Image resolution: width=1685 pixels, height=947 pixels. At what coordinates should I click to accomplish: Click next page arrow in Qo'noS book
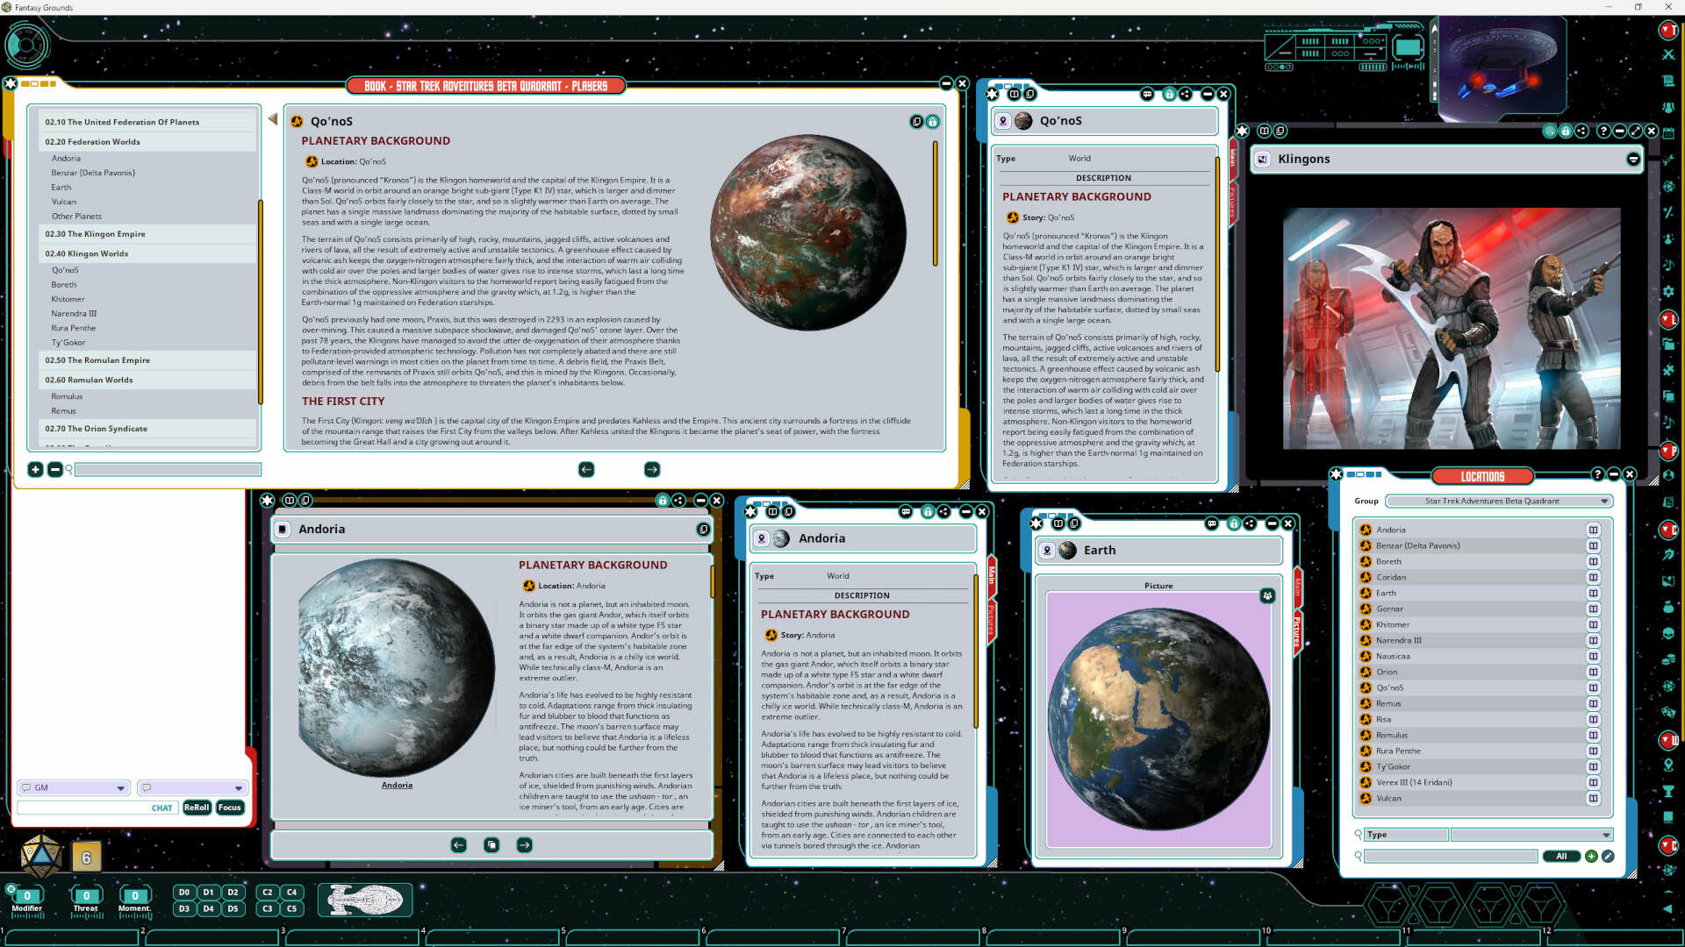pyautogui.click(x=652, y=470)
